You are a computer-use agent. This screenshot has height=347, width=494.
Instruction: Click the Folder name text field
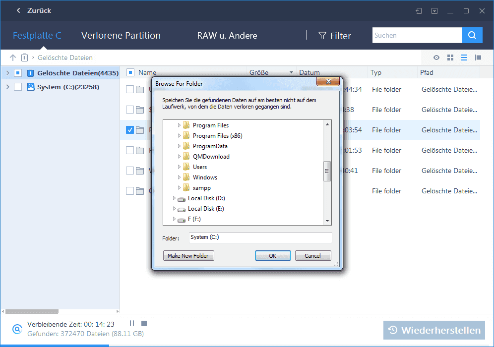pos(260,237)
